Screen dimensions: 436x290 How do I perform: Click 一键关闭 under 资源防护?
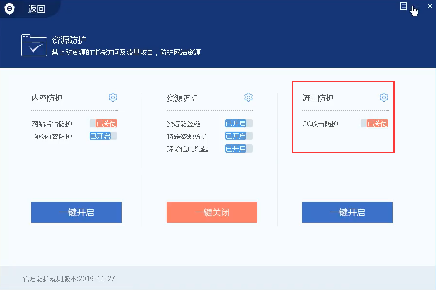[212, 213]
